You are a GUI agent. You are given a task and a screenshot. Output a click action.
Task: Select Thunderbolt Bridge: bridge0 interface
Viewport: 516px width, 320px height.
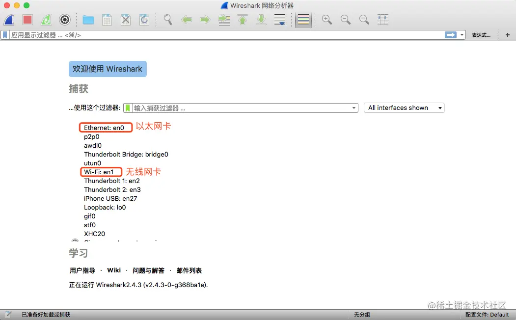pyautogui.click(x=126, y=154)
